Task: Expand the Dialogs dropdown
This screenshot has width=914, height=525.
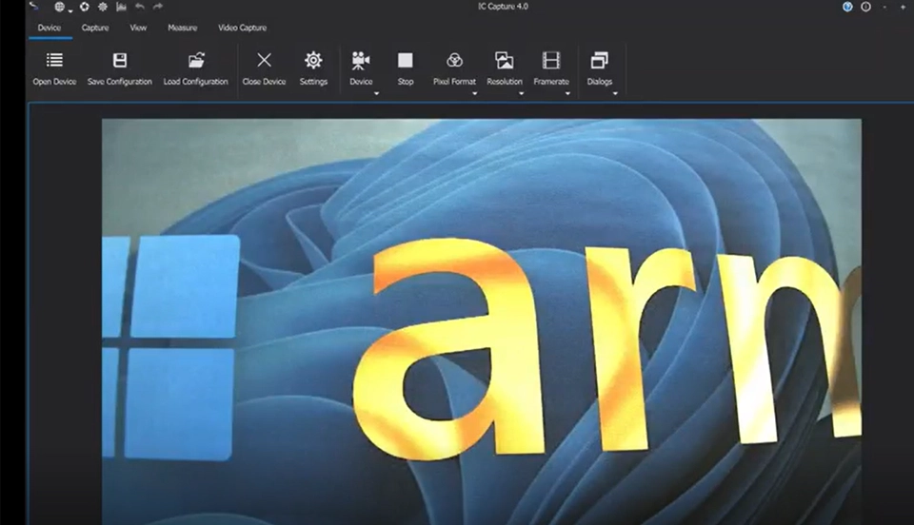Action: pos(615,93)
